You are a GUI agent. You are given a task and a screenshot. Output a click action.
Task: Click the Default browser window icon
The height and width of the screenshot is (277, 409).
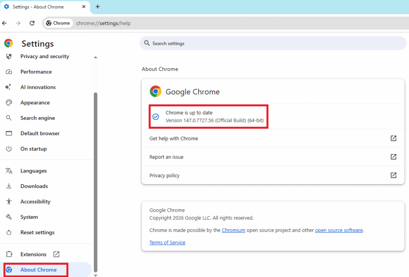[9, 133]
